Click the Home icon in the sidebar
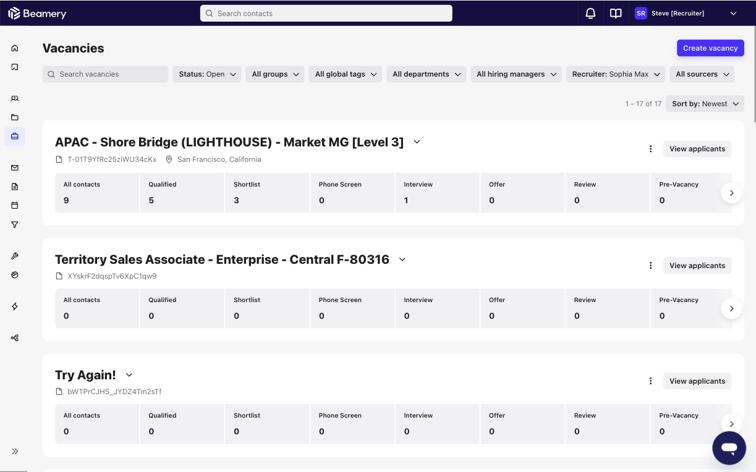Image resolution: width=756 pixels, height=472 pixels. (15, 48)
